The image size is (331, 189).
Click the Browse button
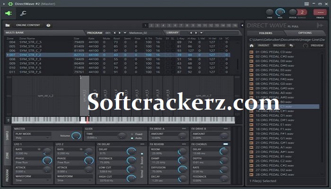pyautogui.click(x=279, y=45)
